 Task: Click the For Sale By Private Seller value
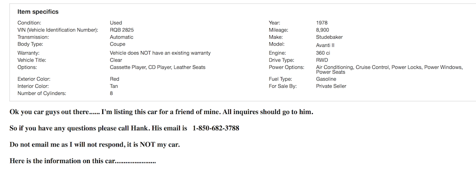point(331,86)
